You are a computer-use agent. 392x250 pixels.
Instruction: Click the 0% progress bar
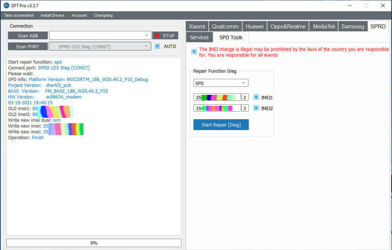coord(94,243)
